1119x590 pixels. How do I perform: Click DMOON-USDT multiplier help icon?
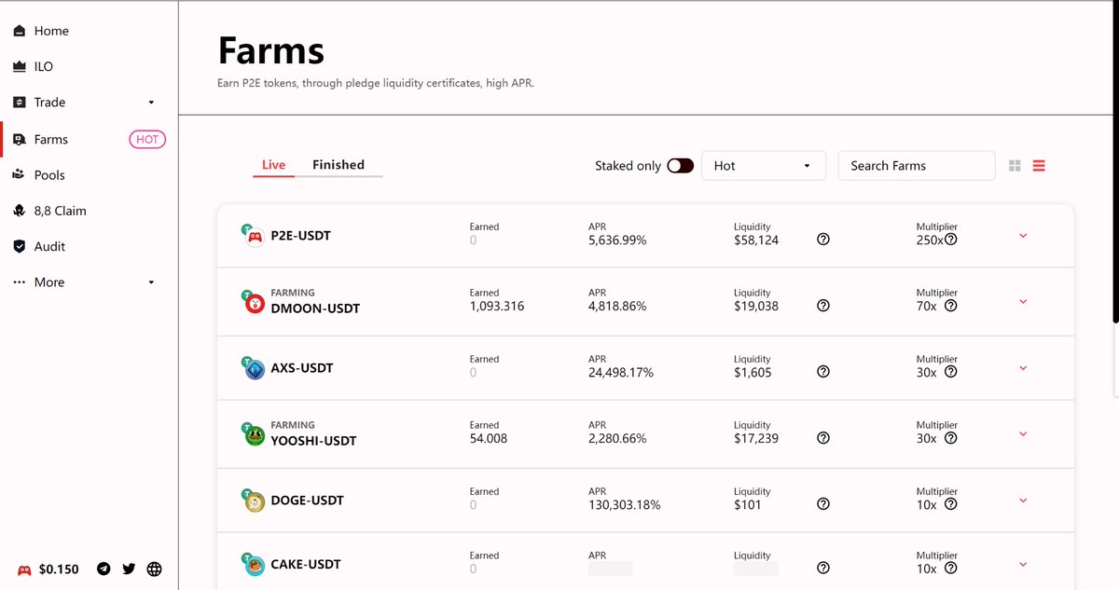point(951,306)
